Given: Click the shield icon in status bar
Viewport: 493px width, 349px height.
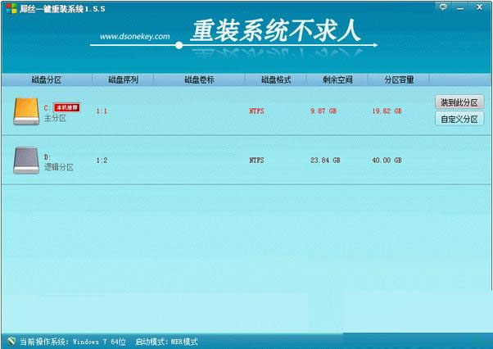Looking at the screenshot, I should click(x=11, y=341).
